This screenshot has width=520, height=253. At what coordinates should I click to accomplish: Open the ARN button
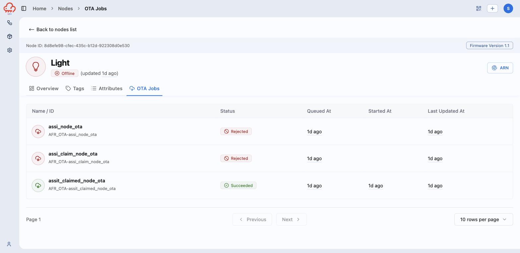pos(500,68)
